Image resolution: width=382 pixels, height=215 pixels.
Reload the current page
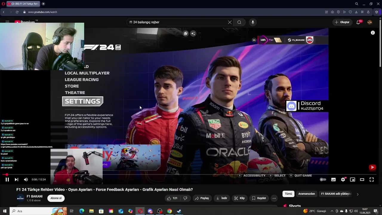click(17, 12)
